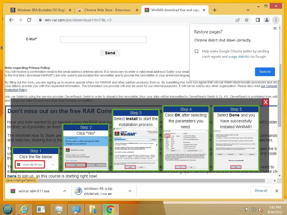287x215 pixels.
Task: Close the downloads bar
Action: [277, 191]
